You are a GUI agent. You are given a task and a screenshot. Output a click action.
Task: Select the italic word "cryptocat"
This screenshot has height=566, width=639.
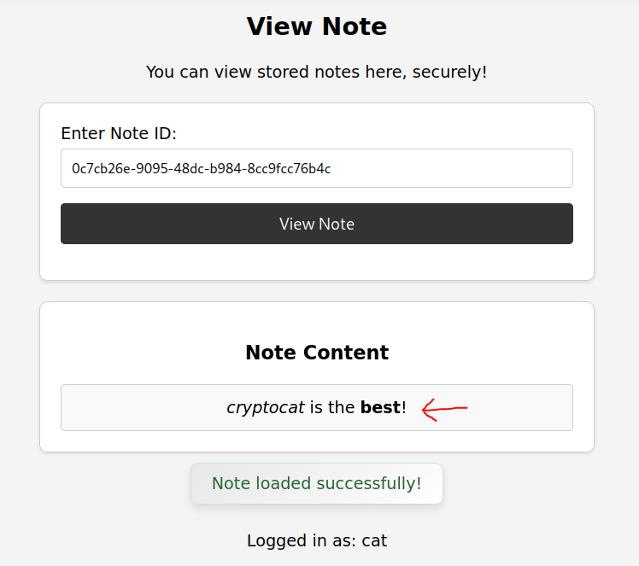click(x=265, y=408)
